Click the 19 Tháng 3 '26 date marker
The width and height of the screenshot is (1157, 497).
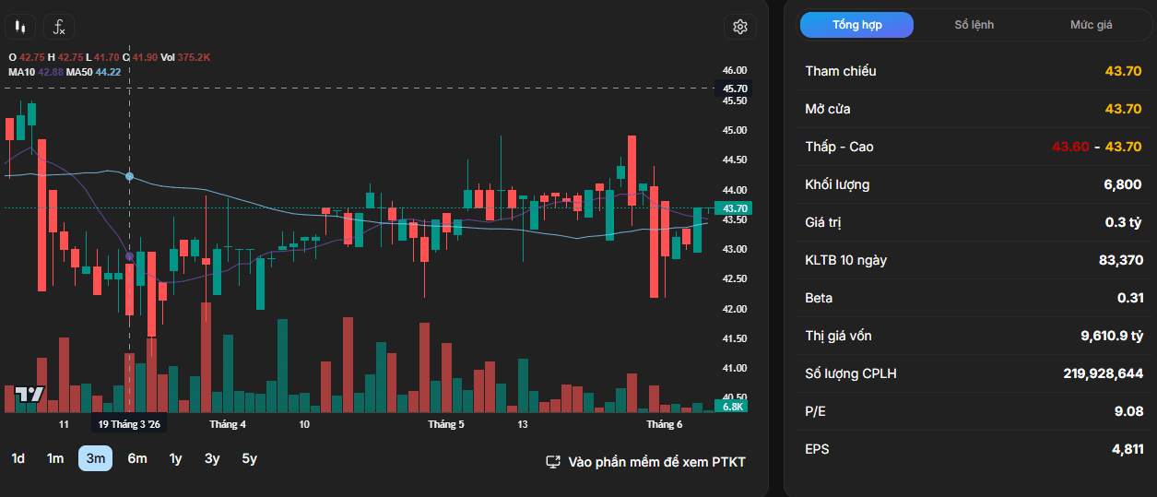coord(129,424)
